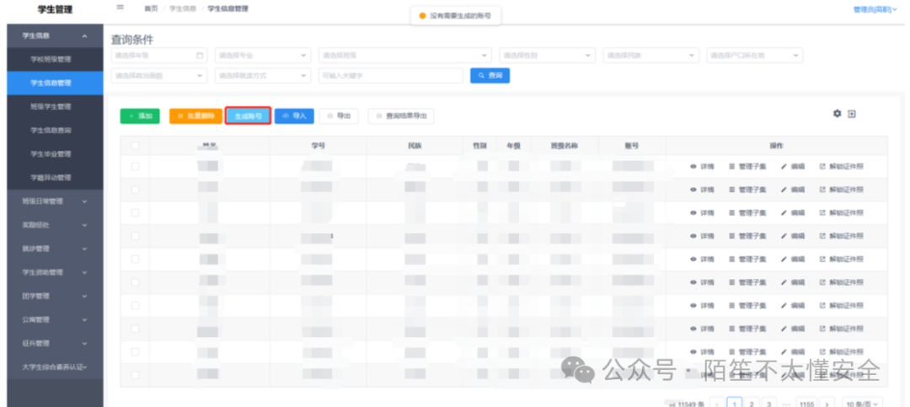Open 学生信息查询 in the sidebar
910x407 pixels.
[x=55, y=131]
